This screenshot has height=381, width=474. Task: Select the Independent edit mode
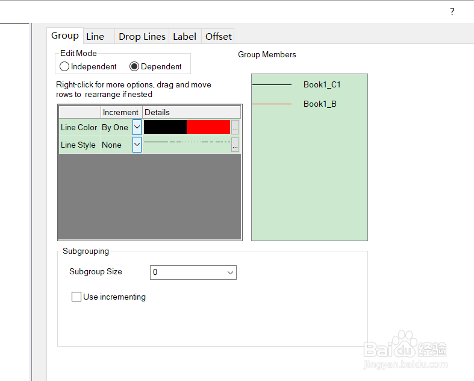[88, 66]
